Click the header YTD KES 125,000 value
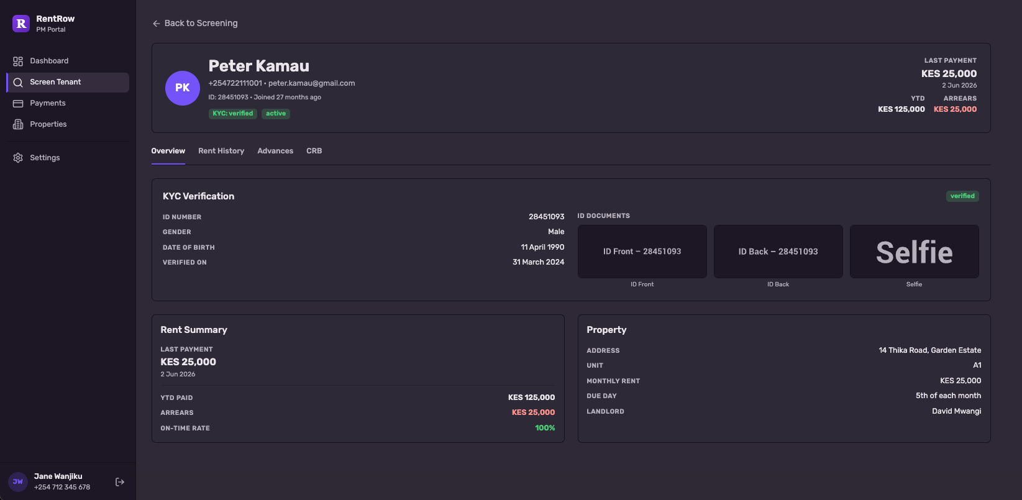 pos(901,109)
